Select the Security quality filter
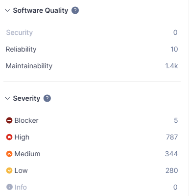The image size is (189, 196). [92, 32]
